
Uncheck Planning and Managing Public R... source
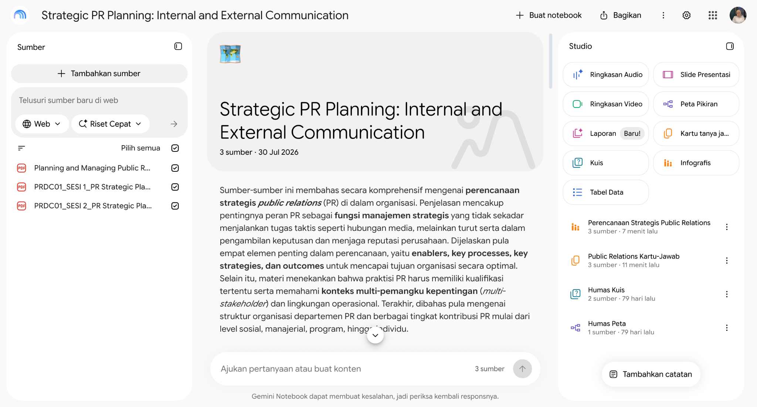[x=175, y=168]
